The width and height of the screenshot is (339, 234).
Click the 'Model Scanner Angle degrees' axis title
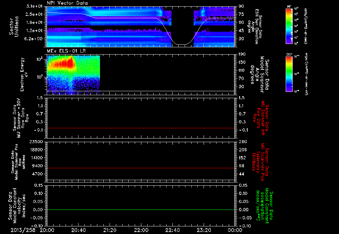(x=260, y=74)
